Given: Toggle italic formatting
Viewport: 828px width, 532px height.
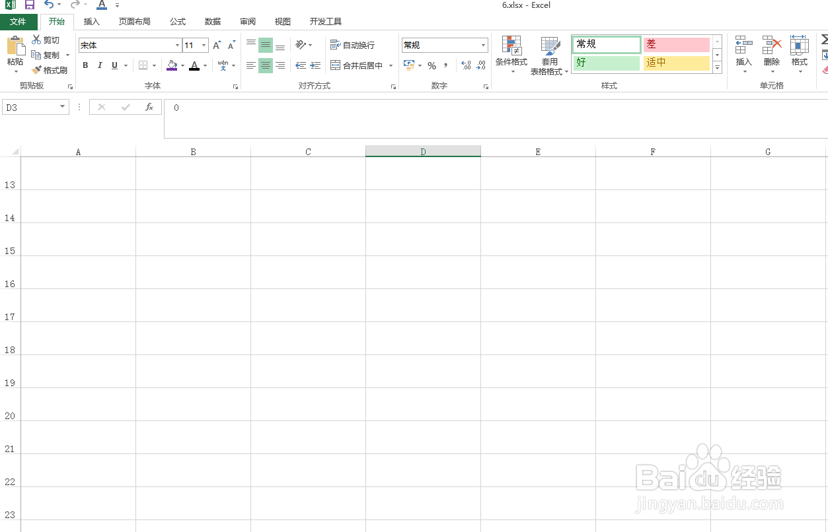Looking at the screenshot, I should [100, 65].
